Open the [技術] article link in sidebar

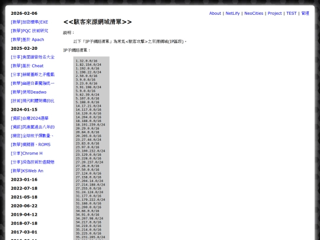33,101
